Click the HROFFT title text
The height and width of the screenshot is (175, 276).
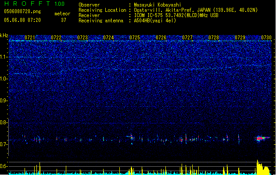(27, 3)
